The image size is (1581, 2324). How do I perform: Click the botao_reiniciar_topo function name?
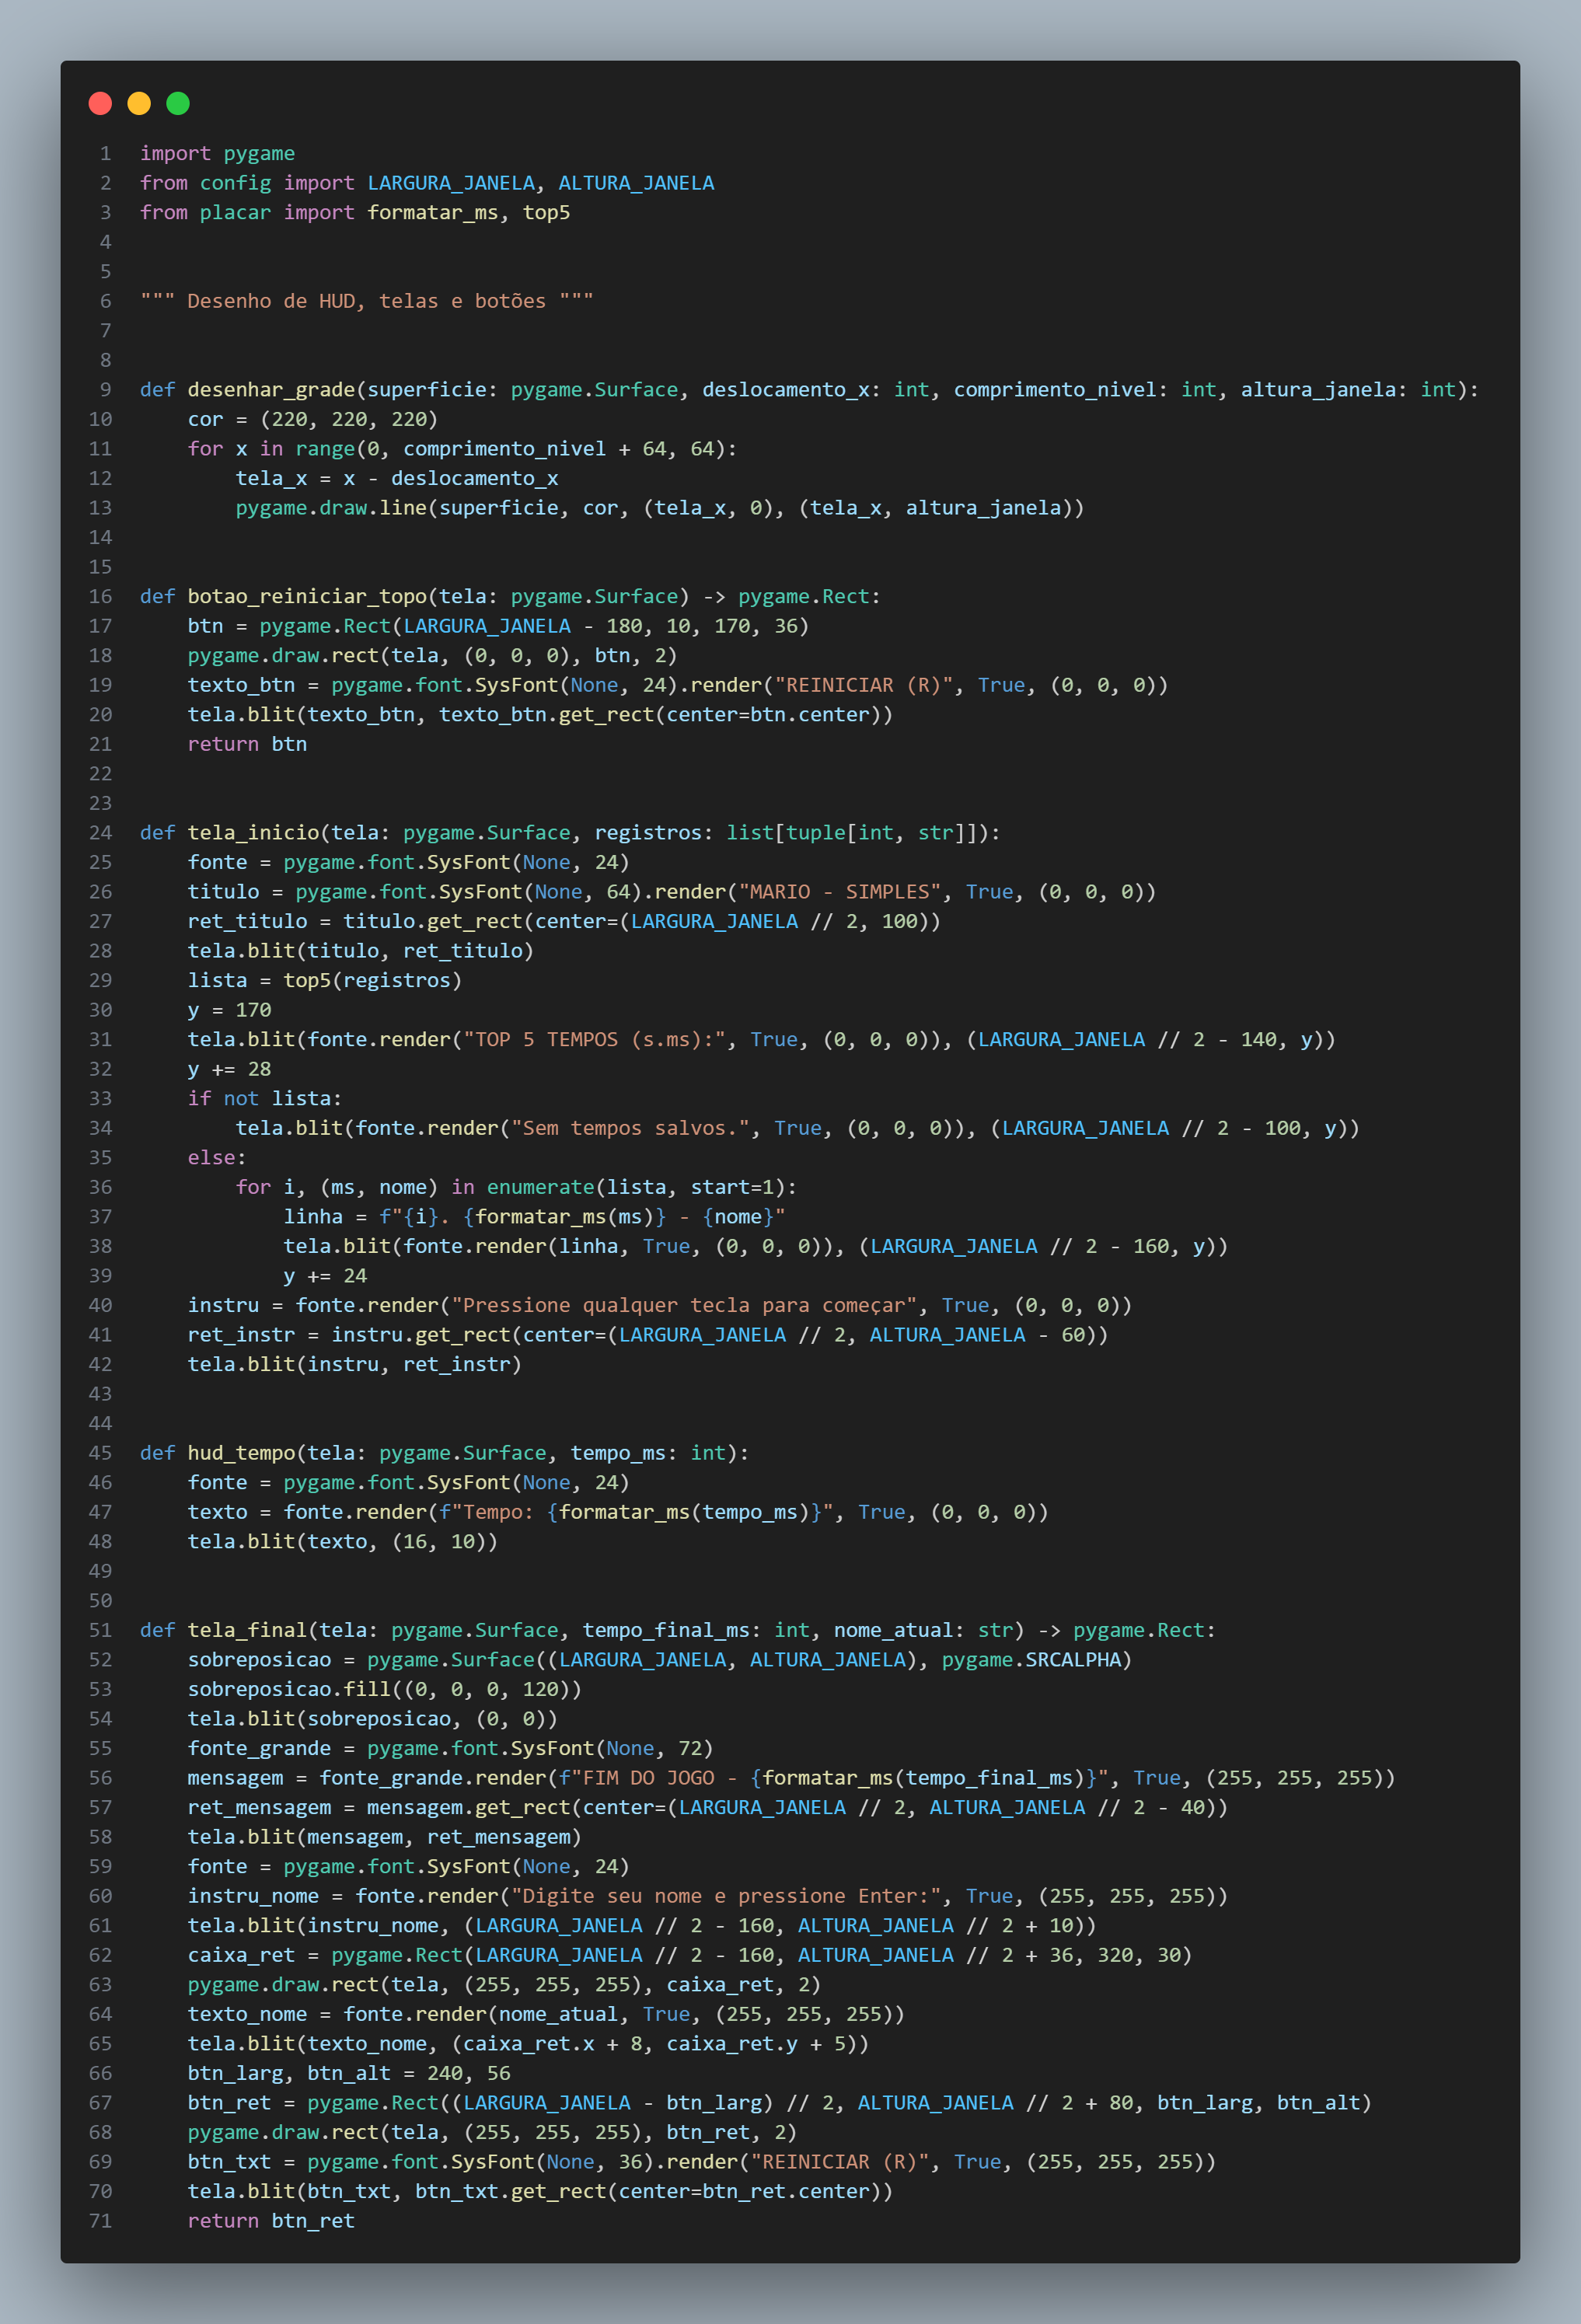click(307, 596)
